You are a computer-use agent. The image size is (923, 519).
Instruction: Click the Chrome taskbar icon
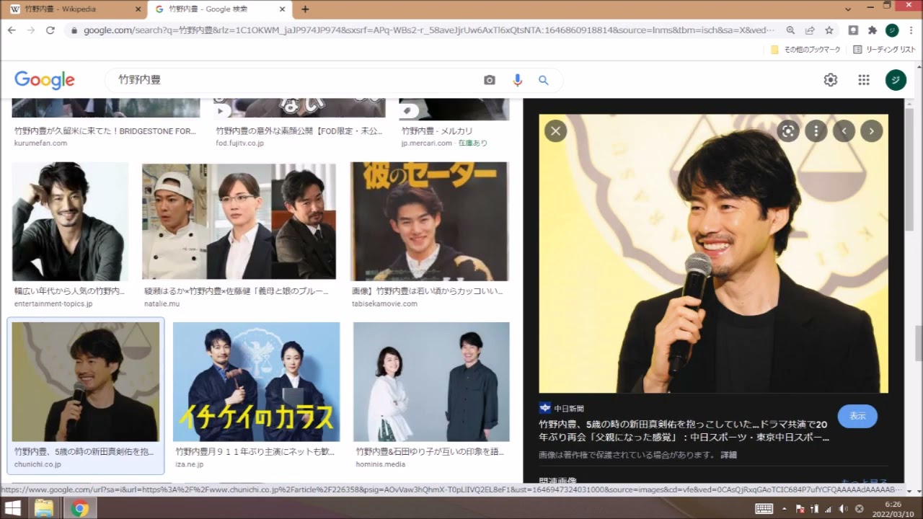pos(79,508)
